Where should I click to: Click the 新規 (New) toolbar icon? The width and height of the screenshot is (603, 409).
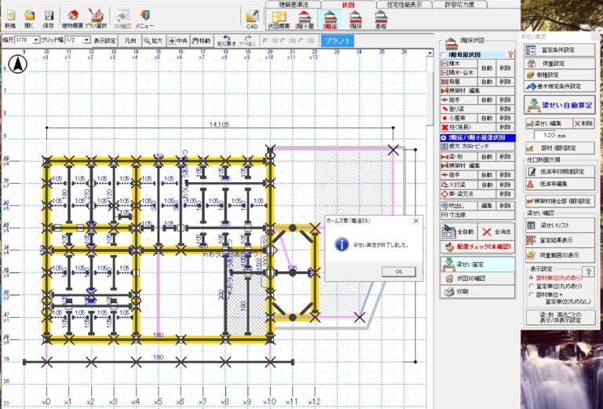pyautogui.click(x=10, y=19)
